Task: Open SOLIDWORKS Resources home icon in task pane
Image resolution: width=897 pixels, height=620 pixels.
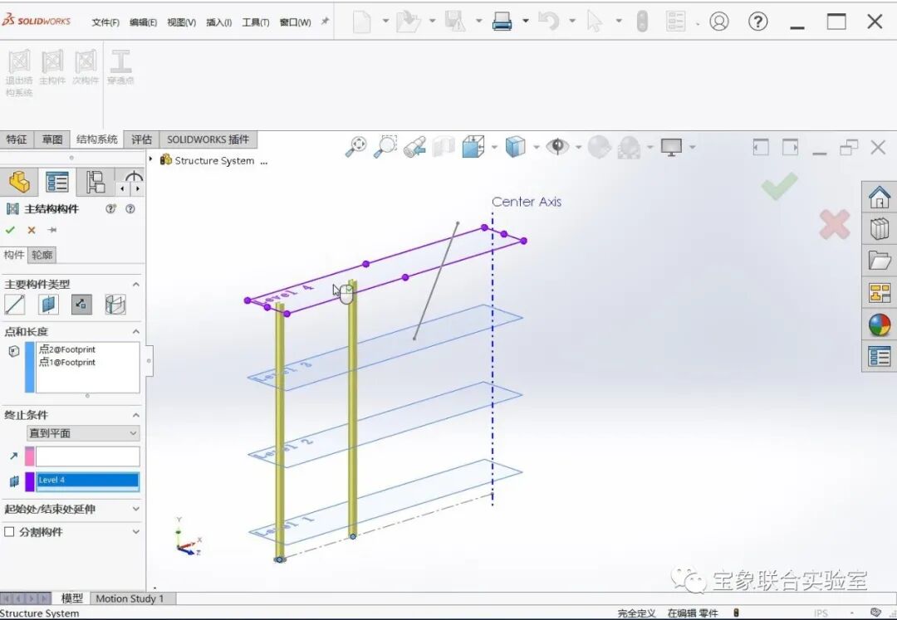Action: tap(880, 198)
